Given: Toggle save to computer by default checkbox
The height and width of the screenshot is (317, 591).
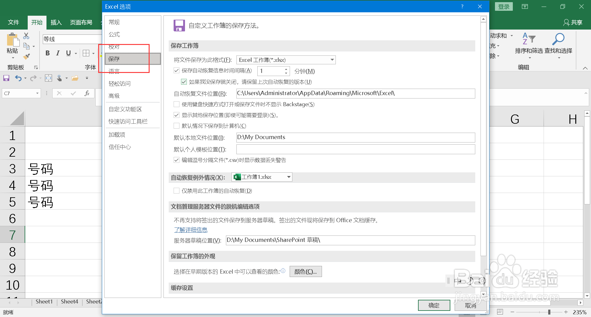Looking at the screenshot, I should [177, 126].
